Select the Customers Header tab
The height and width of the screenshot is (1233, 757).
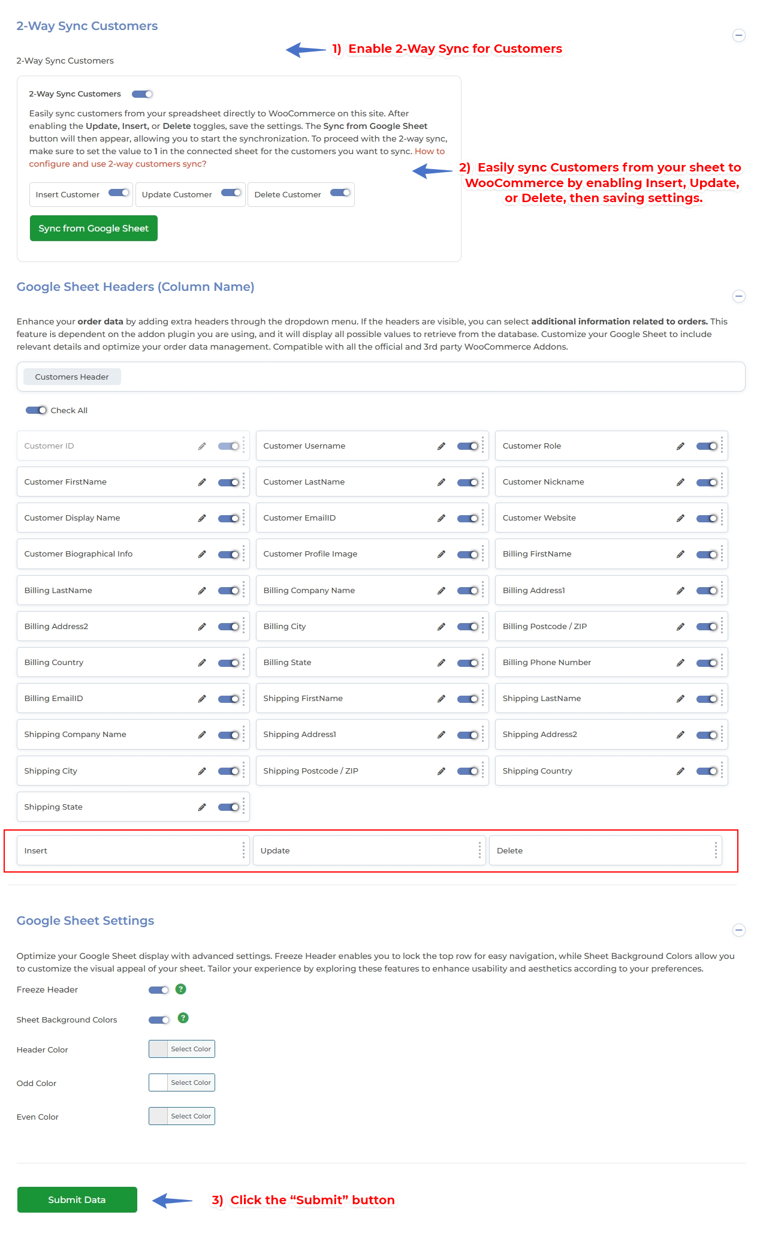[72, 377]
